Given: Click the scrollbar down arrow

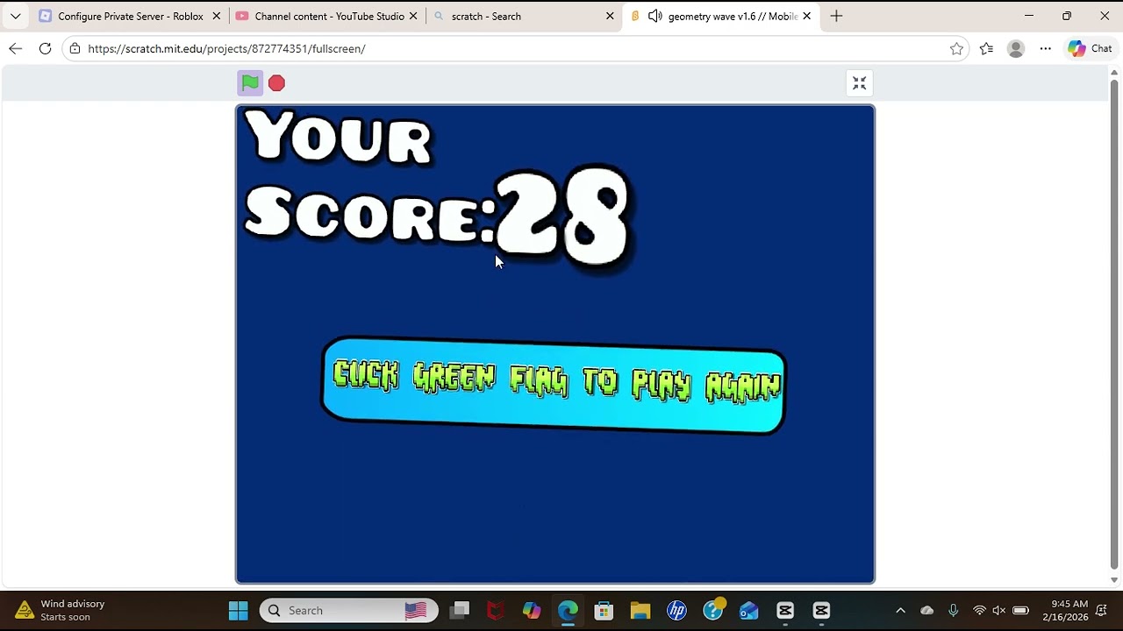Looking at the screenshot, I should click(x=1114, y=580).
